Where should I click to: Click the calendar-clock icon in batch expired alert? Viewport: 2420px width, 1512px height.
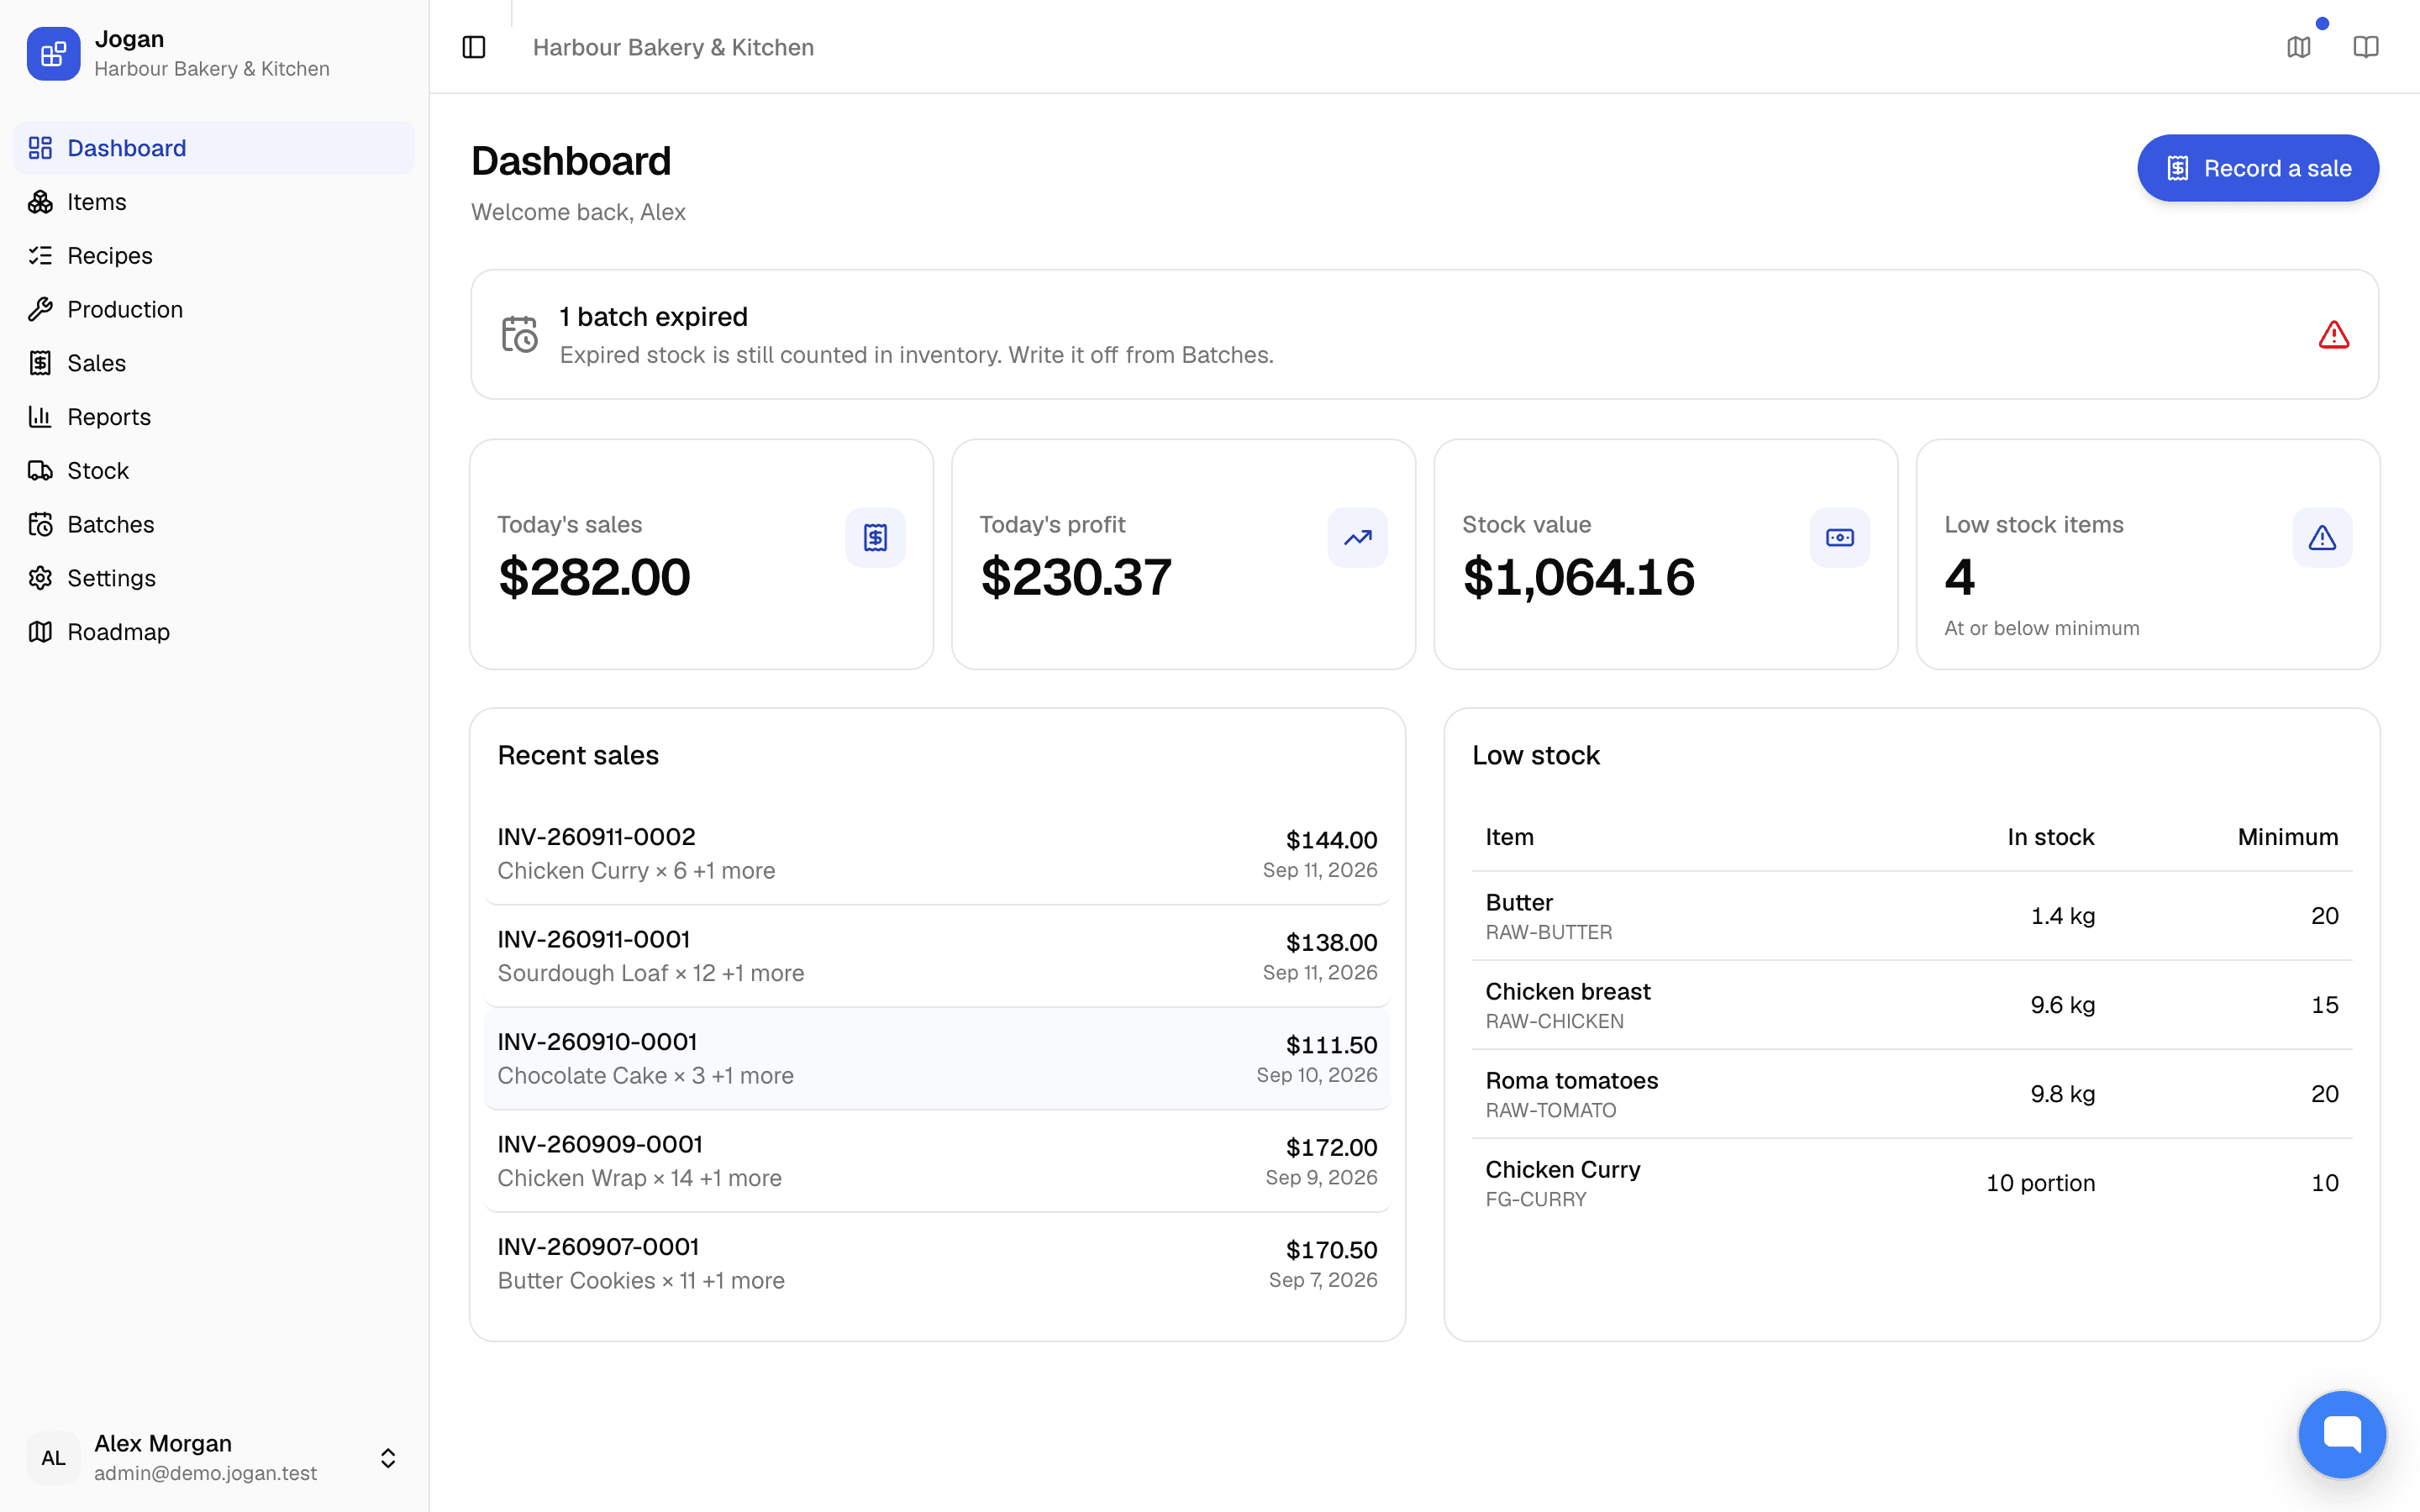point(519,334)
